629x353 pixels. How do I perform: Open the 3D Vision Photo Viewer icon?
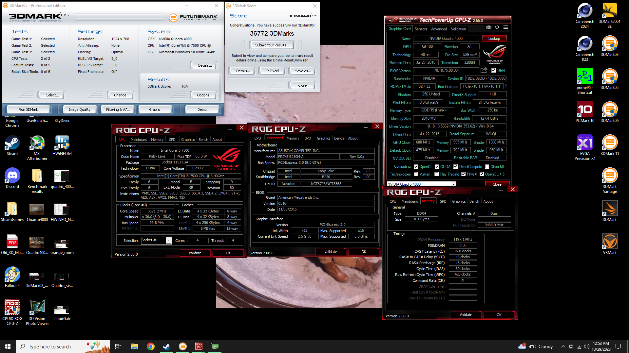[x=37, y=313]
